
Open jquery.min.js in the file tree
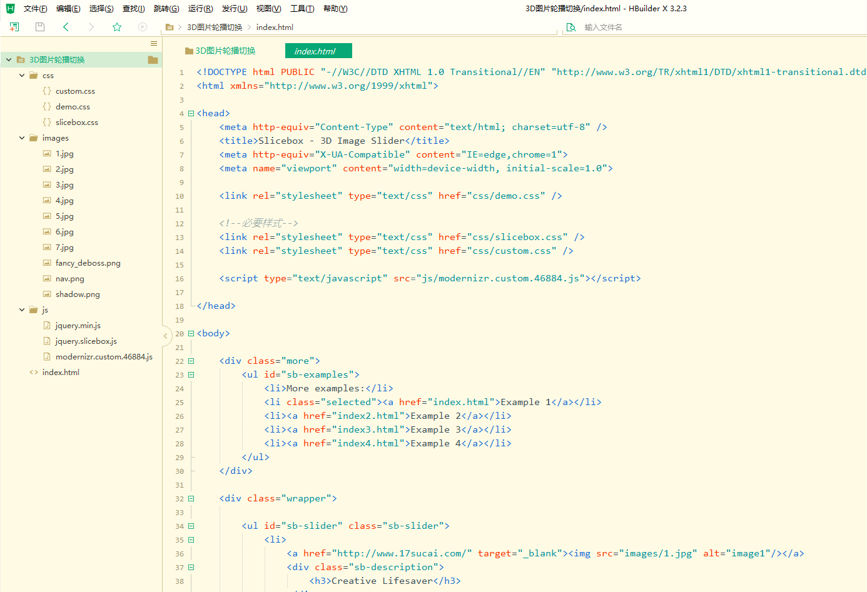point(78,326)
